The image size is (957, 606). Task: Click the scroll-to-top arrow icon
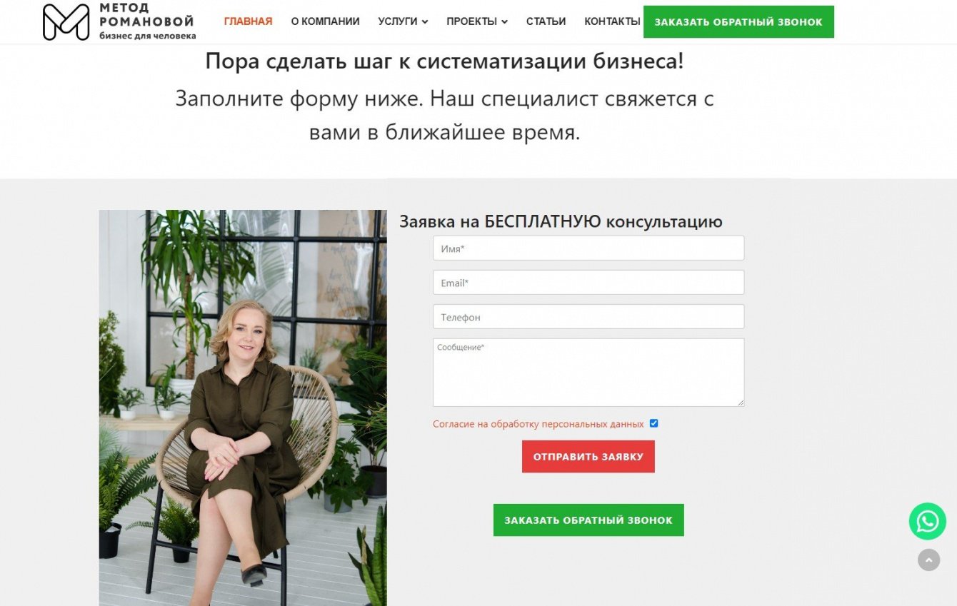click(x=928, y=560)
